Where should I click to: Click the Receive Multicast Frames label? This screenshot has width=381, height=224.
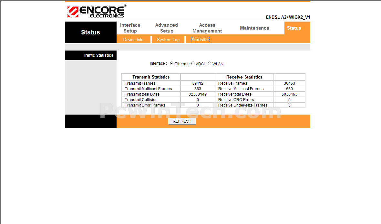pos(241,89)
